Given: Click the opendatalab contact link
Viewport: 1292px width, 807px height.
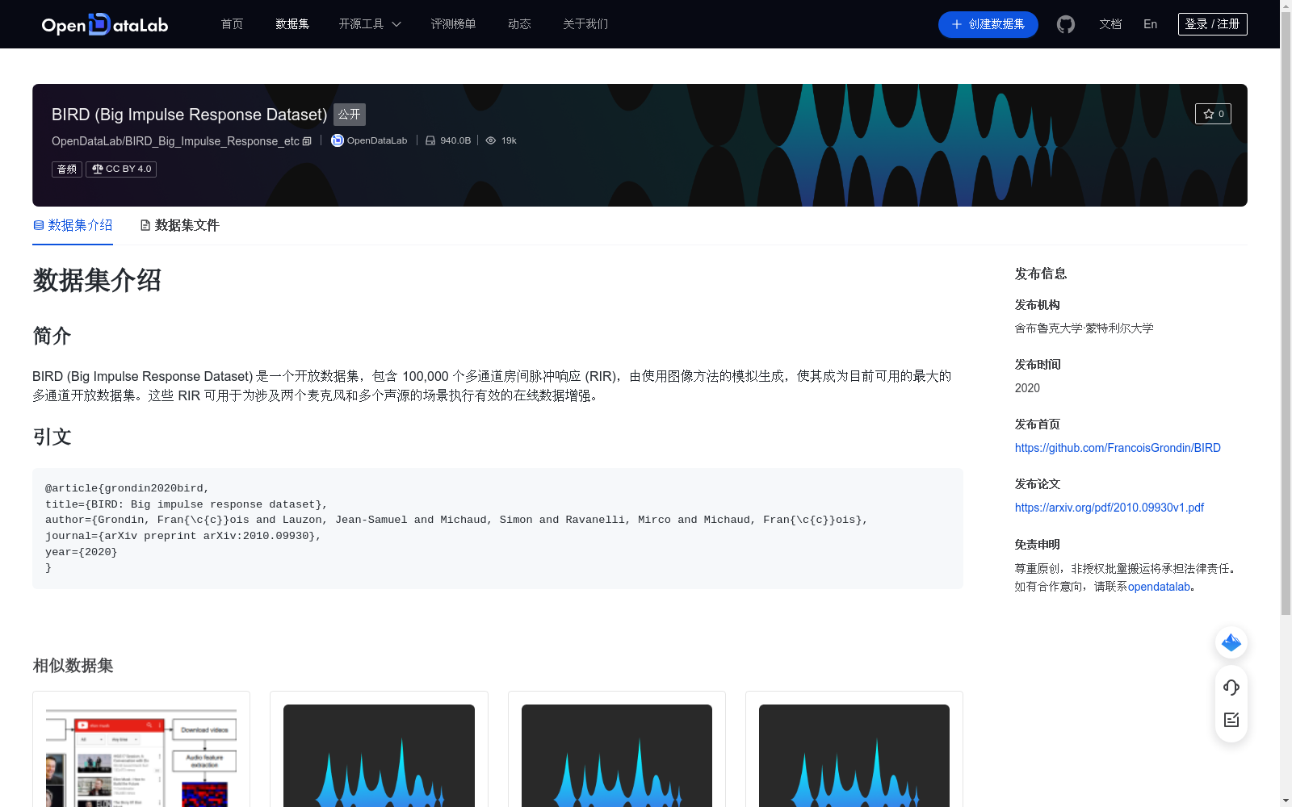Looking at the screenshot, I should point(1159,587).
